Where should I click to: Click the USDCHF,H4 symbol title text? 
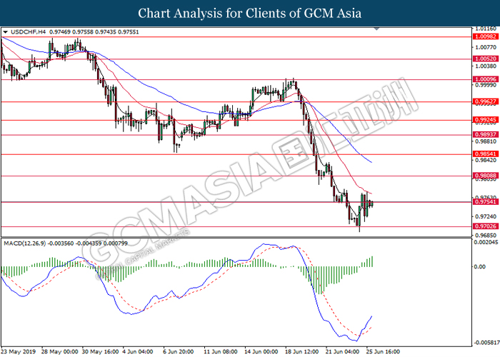click(x=28, y=32)
